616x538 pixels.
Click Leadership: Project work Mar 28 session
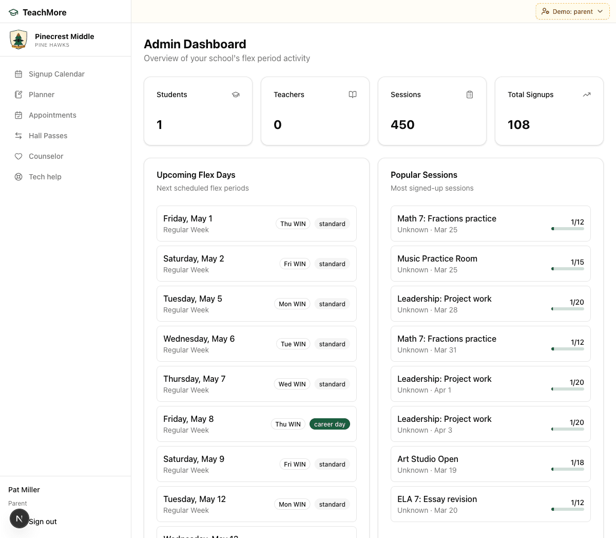tap(491, 304)
